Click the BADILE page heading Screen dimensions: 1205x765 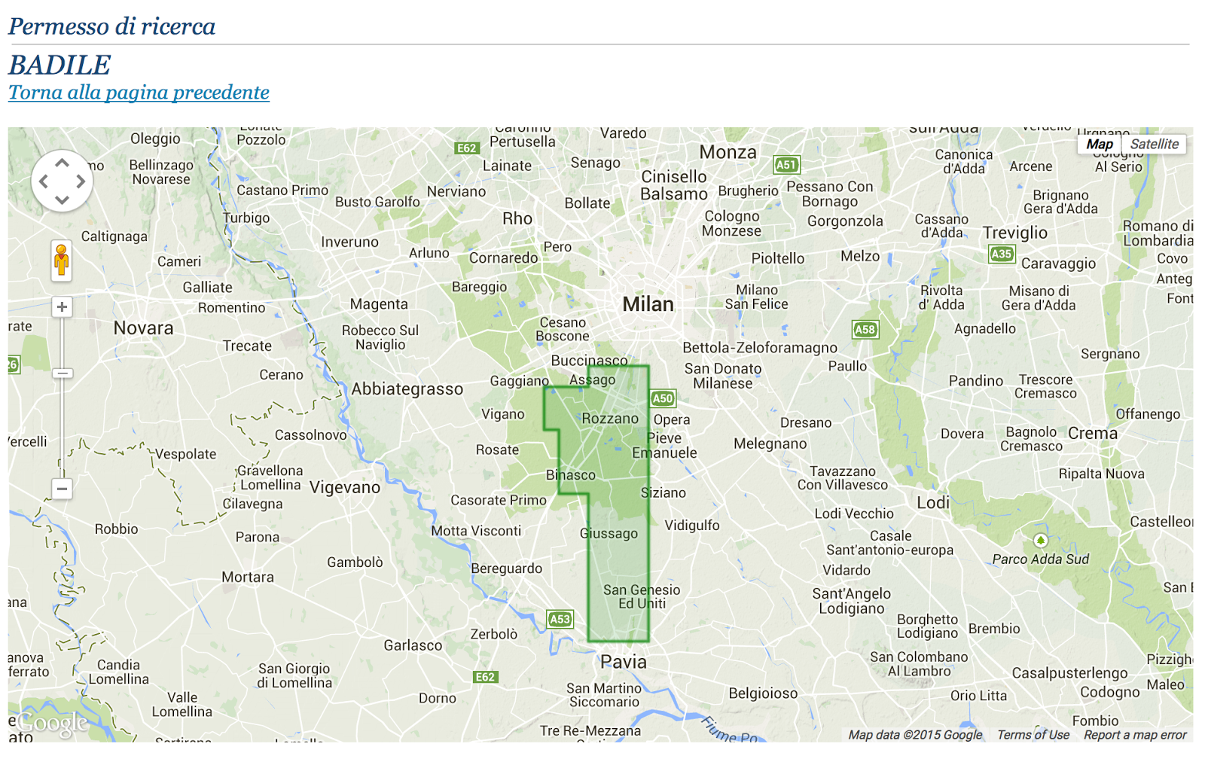[x=59, y=65]
